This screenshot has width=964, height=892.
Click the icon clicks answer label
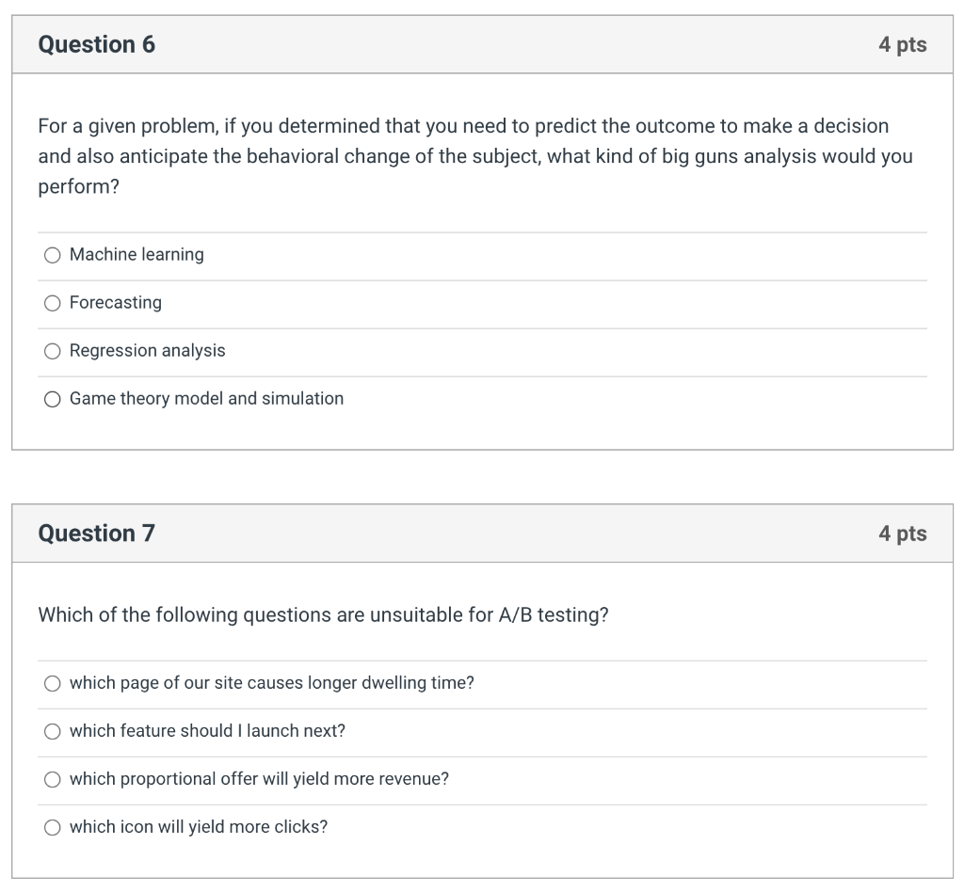tap(199, 826)
